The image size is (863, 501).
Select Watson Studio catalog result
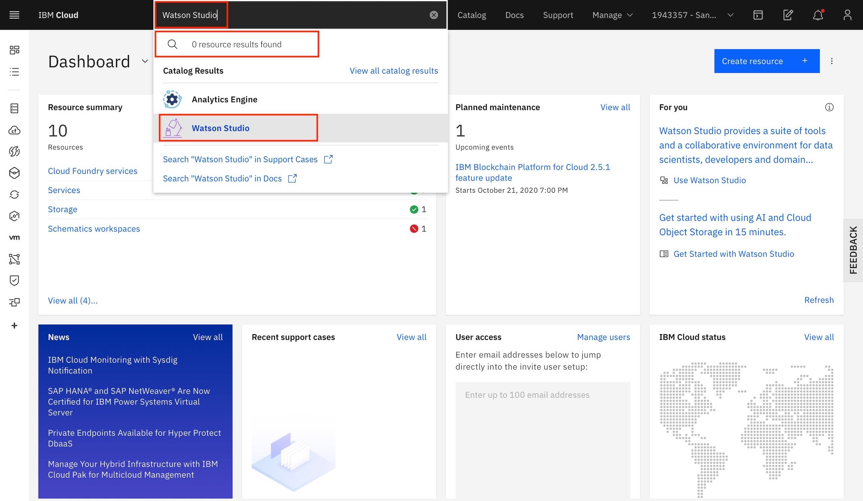click(x=220, y=128)
